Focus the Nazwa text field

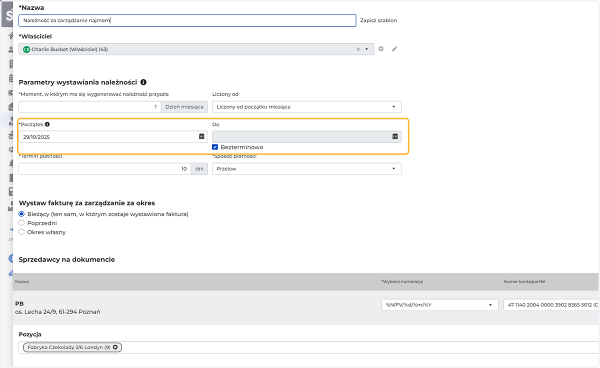[187, 20]
